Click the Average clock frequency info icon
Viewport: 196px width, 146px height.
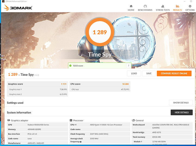click(81, 142)
